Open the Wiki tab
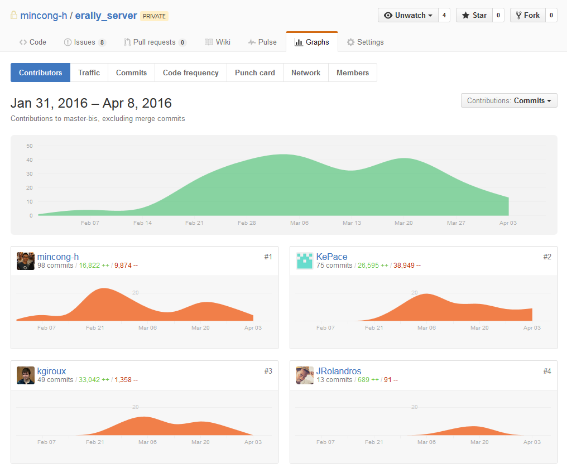The width and height of the screenshot is (567, 473). tap(218, 42)
